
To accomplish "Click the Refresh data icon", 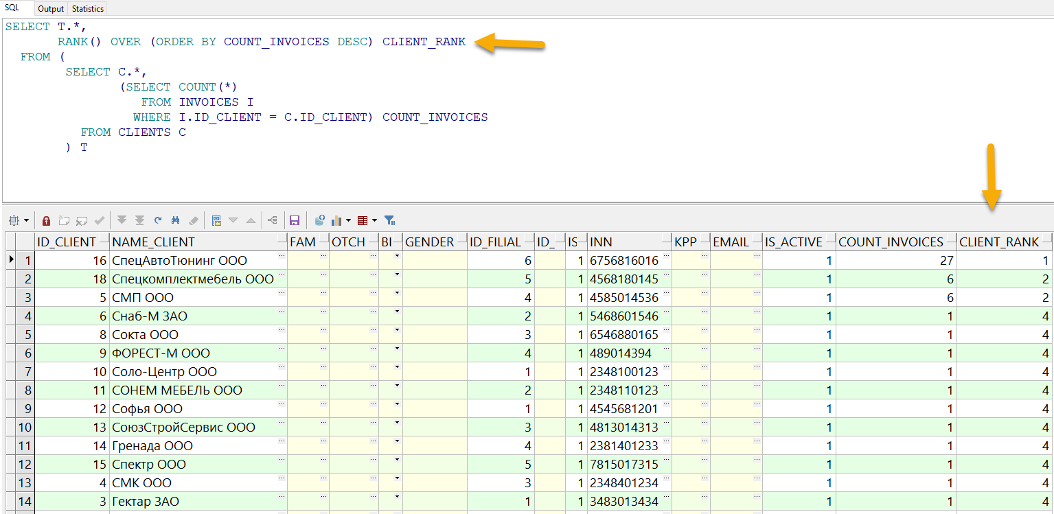I will pyautogui.click(x=158, y=220).
